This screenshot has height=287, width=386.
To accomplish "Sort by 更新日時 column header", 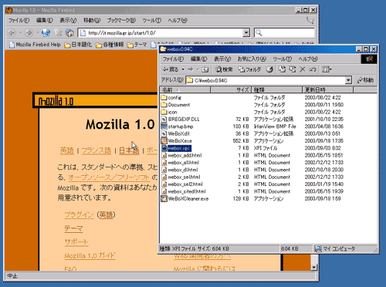I will [x=328, y=89].
